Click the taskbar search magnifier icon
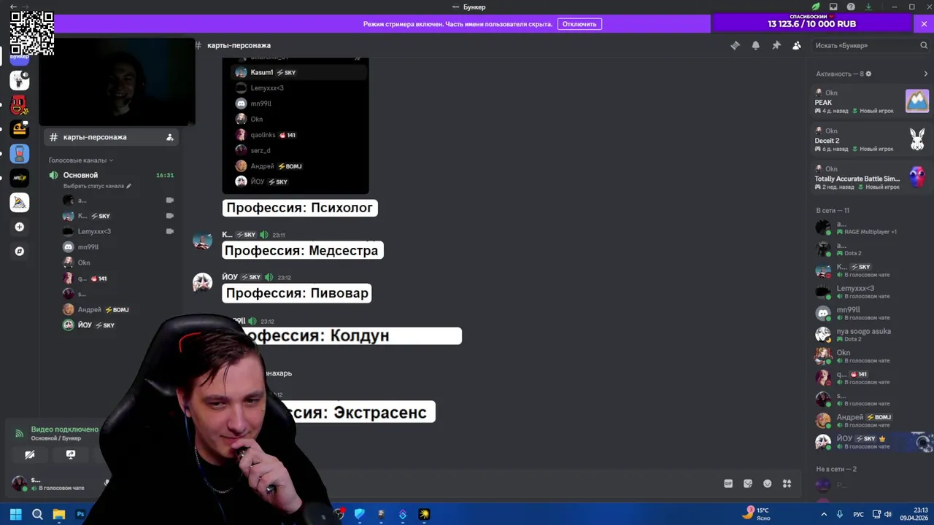This screenshot has width=934, height=525. pyautogui.click(x=37, y=514)
